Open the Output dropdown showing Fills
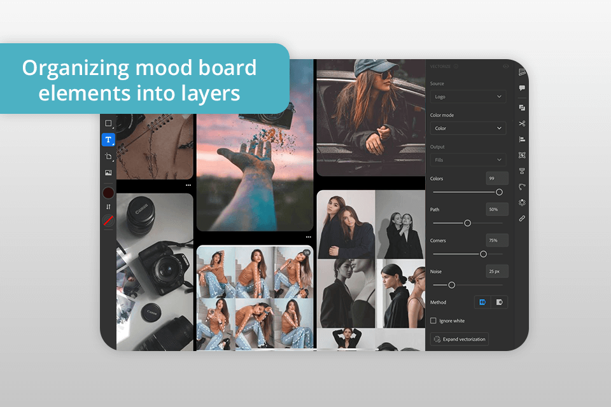The image size is (611, 407). (468, 160)
